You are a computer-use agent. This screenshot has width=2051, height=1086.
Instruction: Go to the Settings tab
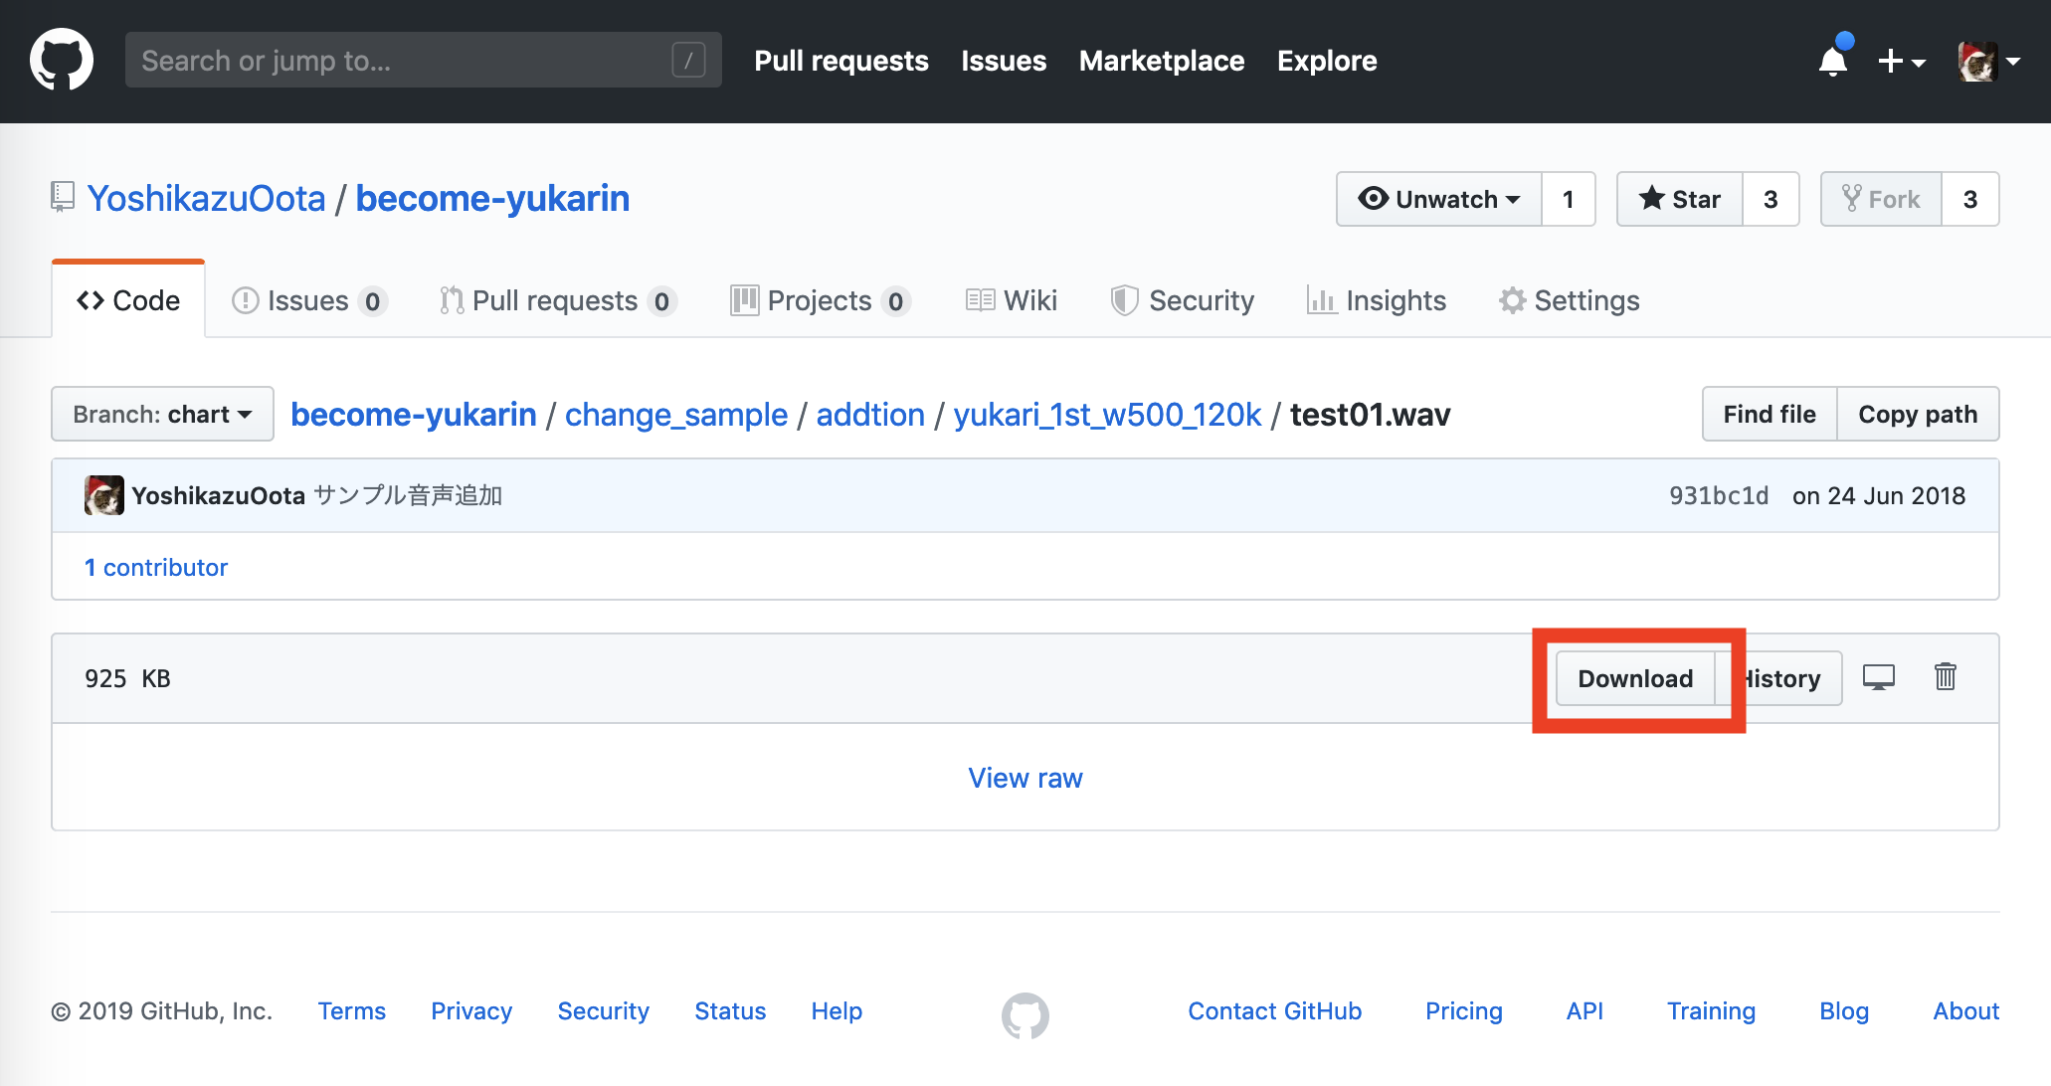click(1569, 300)
